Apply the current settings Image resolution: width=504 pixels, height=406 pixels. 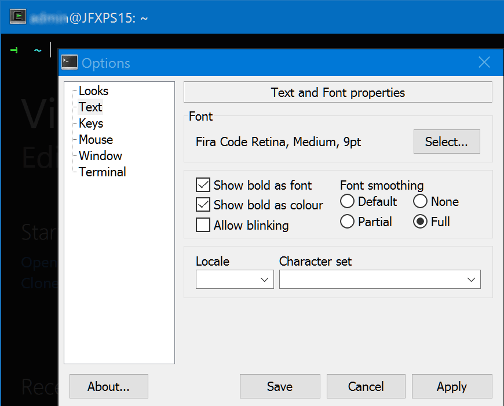coord(452,386)
